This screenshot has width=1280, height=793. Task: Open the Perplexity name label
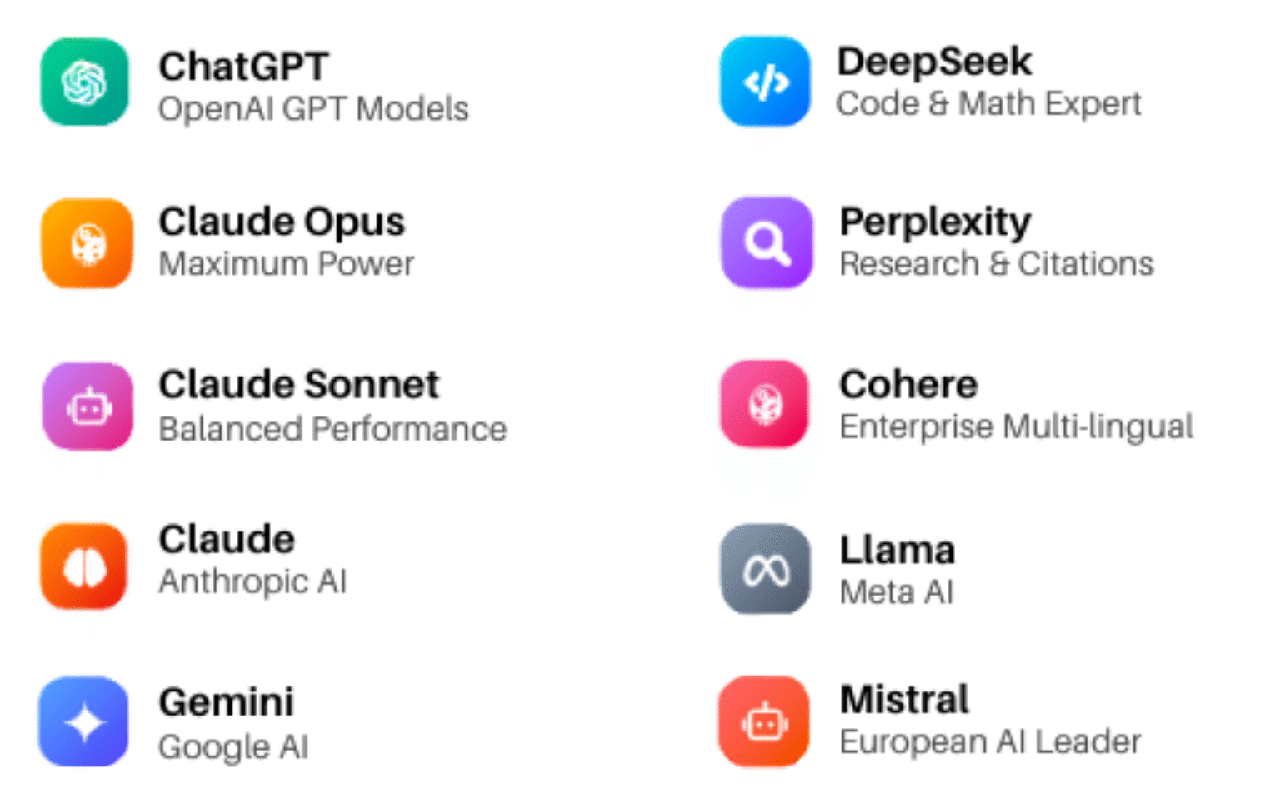pyautogui.click(x=935, y=222)
